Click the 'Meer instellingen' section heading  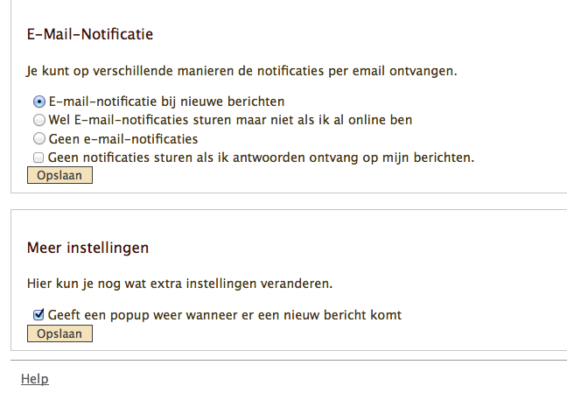point(87,248)
